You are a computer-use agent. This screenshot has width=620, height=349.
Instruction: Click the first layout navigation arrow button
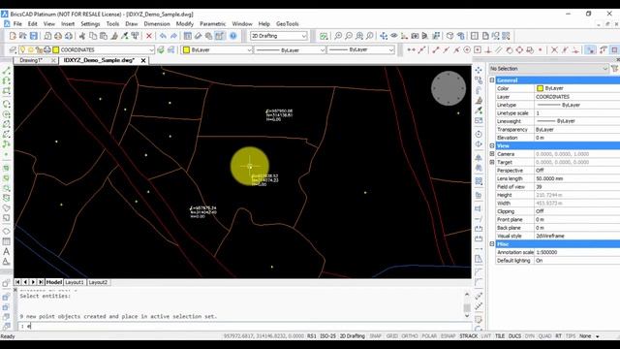pyautogui.click(x=17, y=282)
